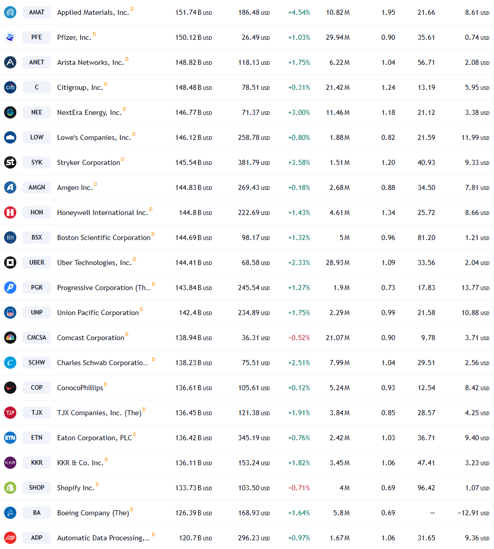
Task: Select Boeing EPS value −12.91 USD
Action: (474, 513)
